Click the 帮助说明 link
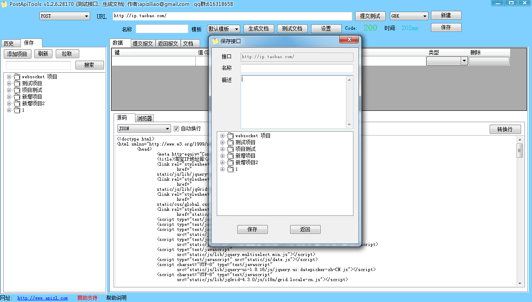Image resolution: width=532 pixels, height=302 pixels. (116, 298)
